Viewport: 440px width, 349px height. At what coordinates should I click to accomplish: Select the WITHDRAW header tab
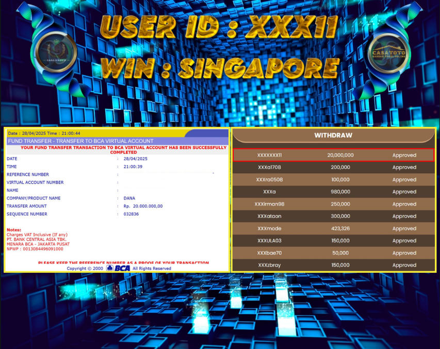pos(333,135)
